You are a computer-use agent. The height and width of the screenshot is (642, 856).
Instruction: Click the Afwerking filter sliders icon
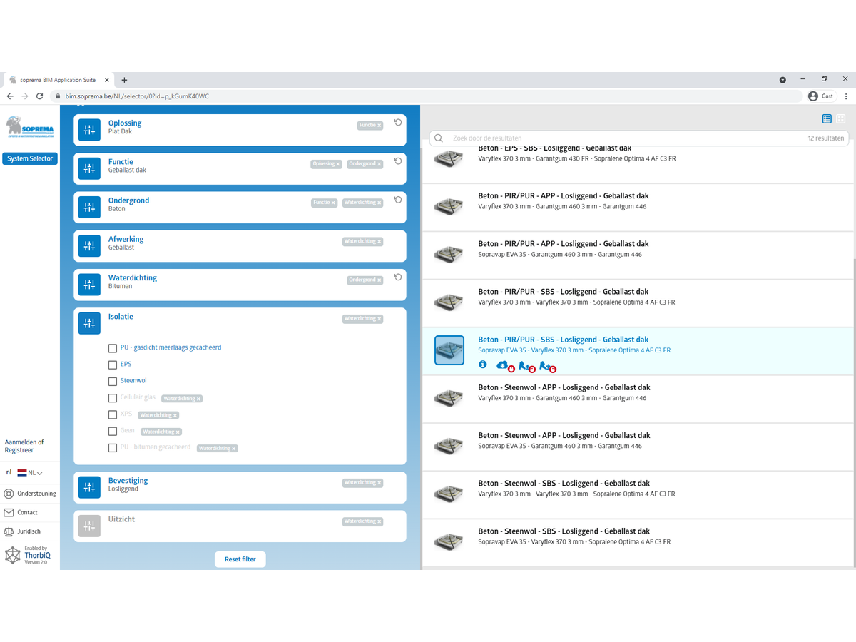(x=89, y=245)
